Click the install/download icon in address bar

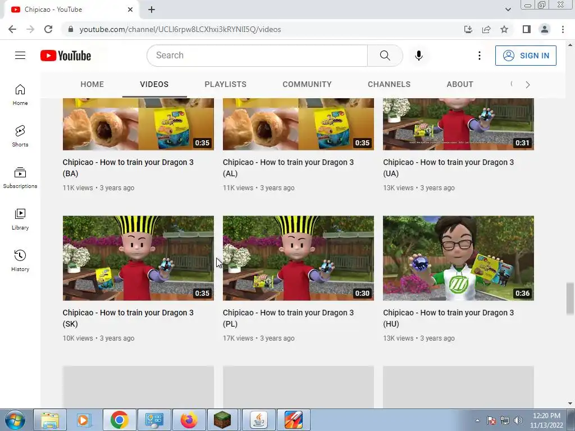point(468,29)
